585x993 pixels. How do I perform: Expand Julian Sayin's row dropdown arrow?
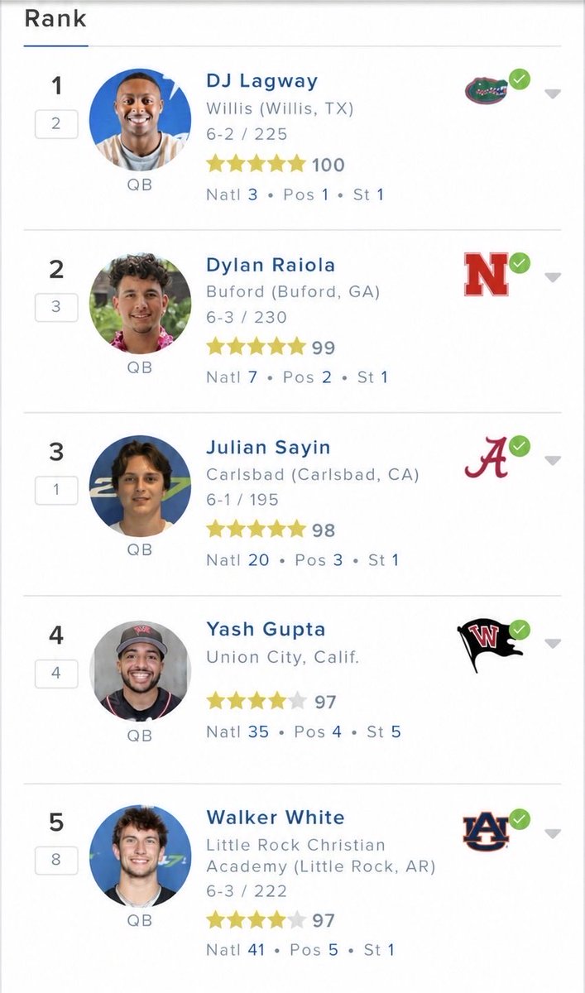553,460
